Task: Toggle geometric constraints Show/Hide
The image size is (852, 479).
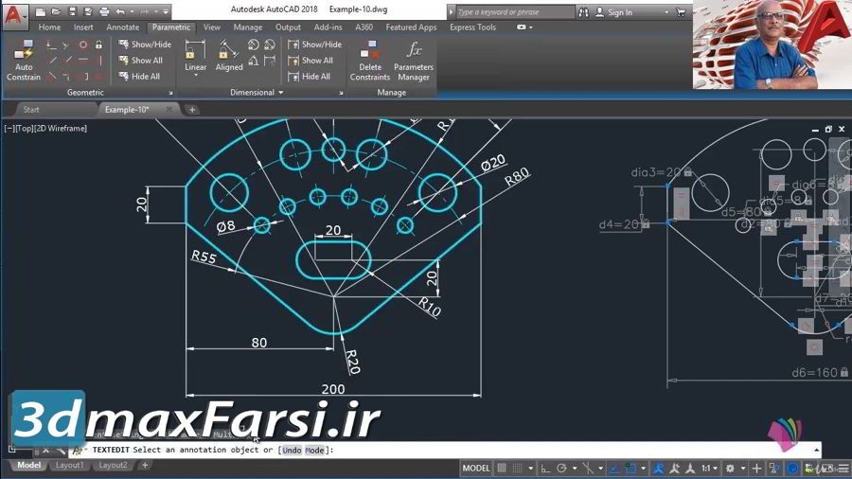Action: click(144, 44)
